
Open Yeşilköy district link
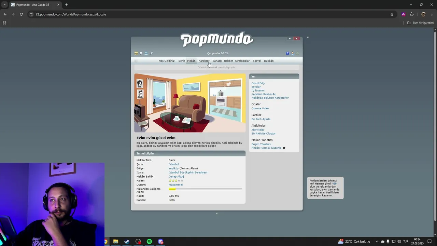coord(173,168)
